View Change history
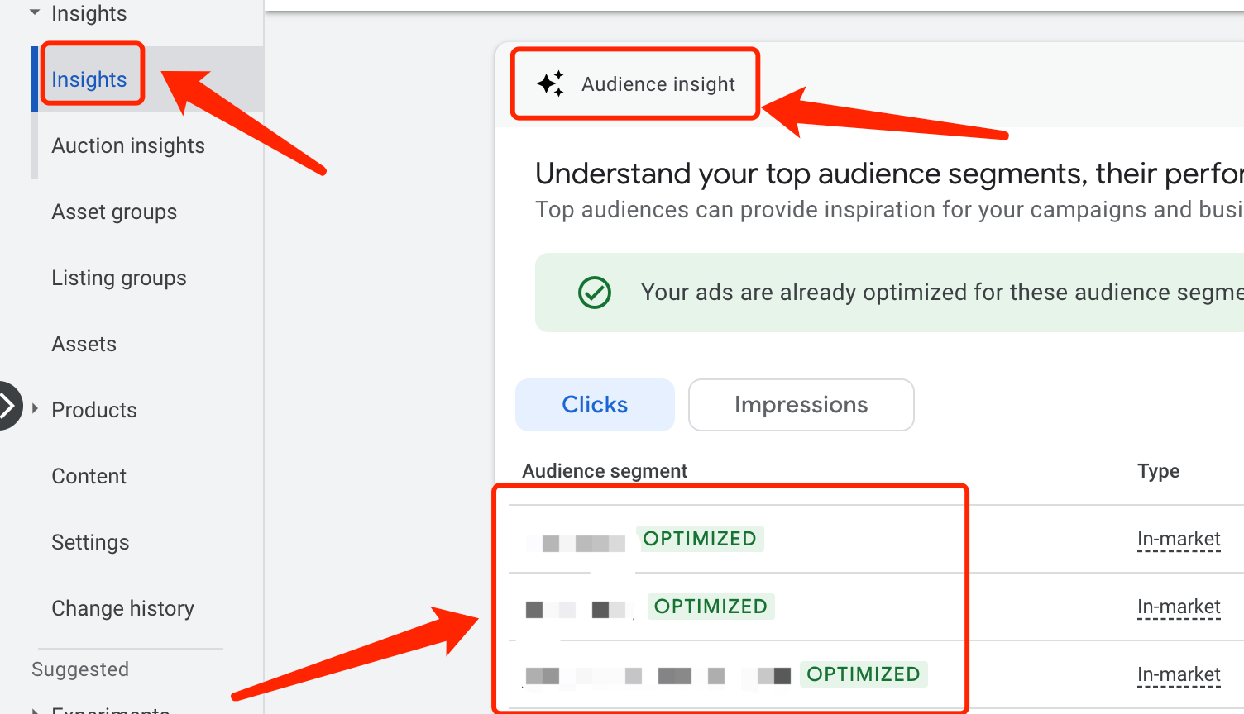This screenshot has width=1244, height=714. (122, 608)
